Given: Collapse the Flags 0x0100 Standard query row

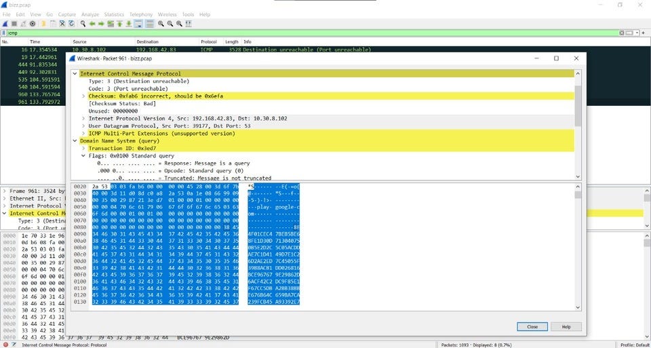Looking at the screenshot, I should (x=83, y=156).
